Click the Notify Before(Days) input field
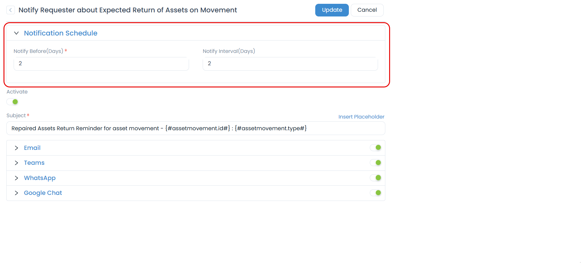Screen dimensions: 581x263 click(101, 64)
